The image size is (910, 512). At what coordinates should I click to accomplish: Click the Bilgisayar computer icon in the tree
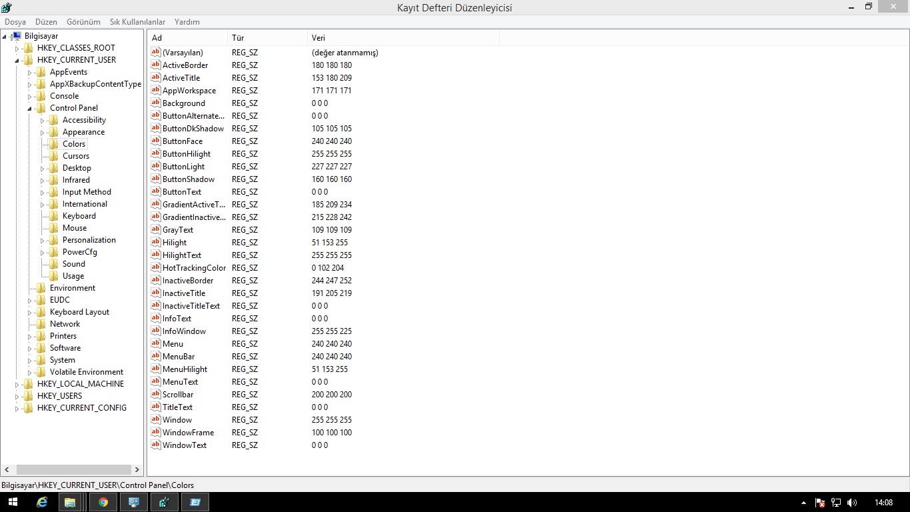(x=17, y=36)
